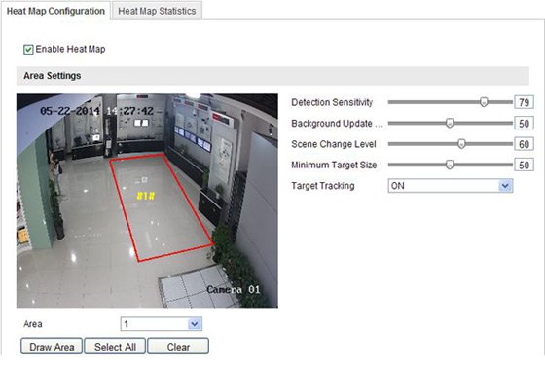Screen dimensions: 545x369
Task: Open the Area number dropdown
Action: tap(161, 324)
